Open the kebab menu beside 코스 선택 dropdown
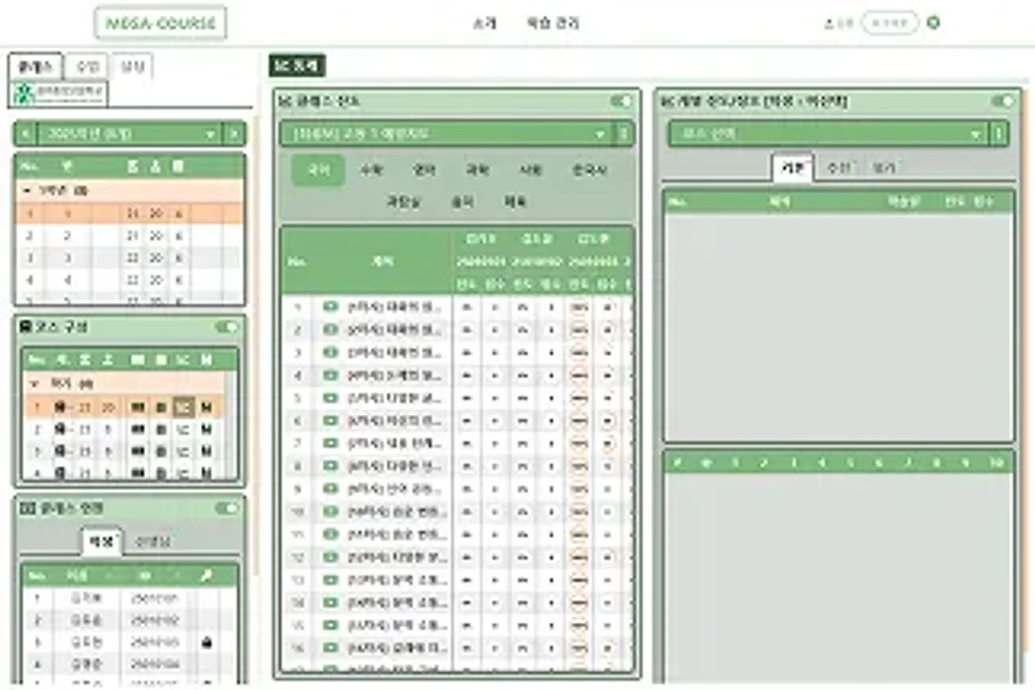 tap(998, 134)
